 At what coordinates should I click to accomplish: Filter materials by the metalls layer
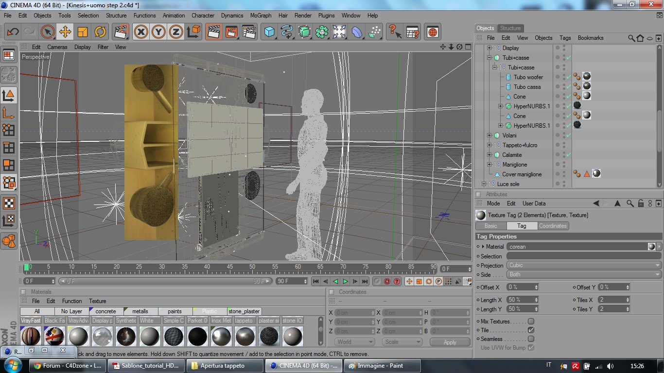point(140,311)
